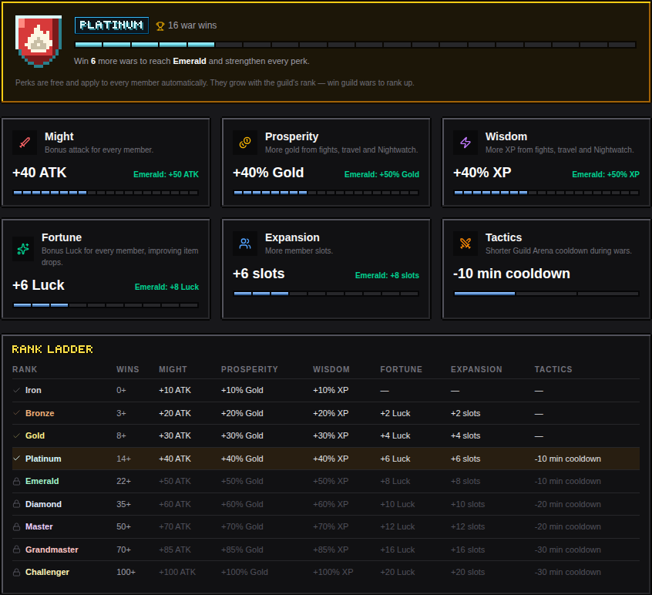
Task: Select the Gold rank name
Action: click(35, 435)
